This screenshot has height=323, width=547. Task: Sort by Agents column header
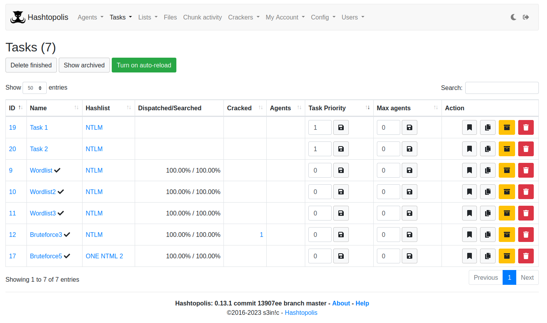click(x=286, y=108)
